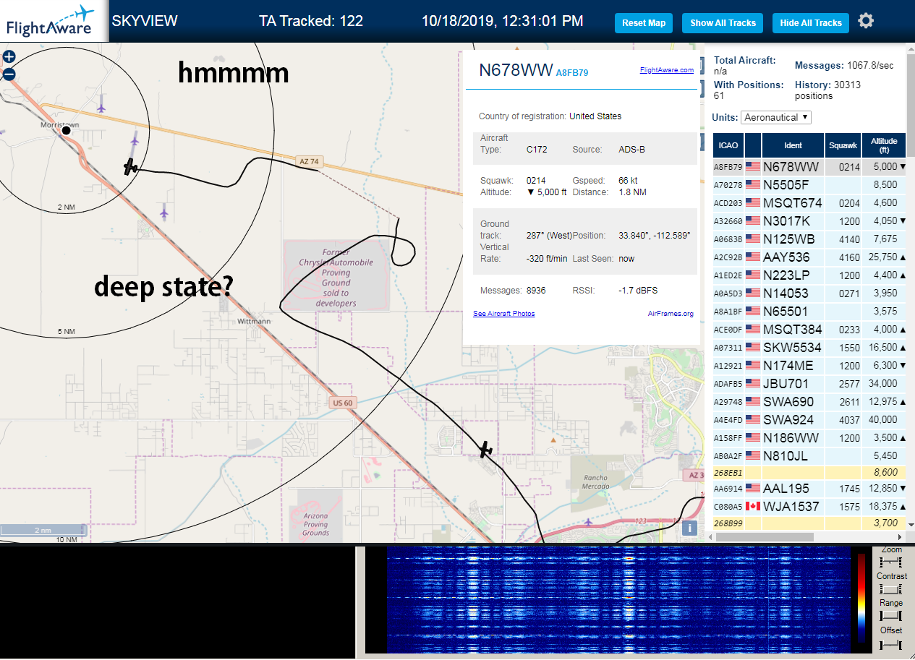The image size is (915, 660).
Task: Select the SWA924 row
Action: tap(809, 419)
